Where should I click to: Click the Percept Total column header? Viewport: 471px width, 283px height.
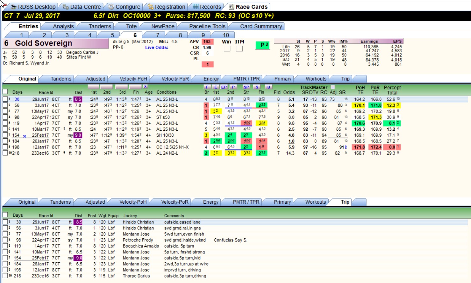pos(392,90)
